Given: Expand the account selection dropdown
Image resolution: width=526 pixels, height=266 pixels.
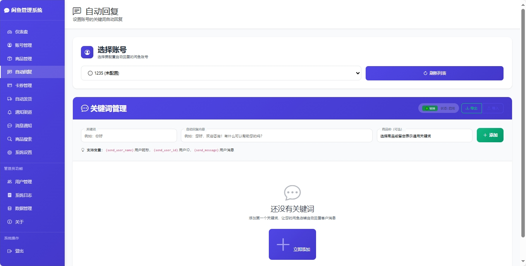Looking at the screenshot, I should click(221, 73).
